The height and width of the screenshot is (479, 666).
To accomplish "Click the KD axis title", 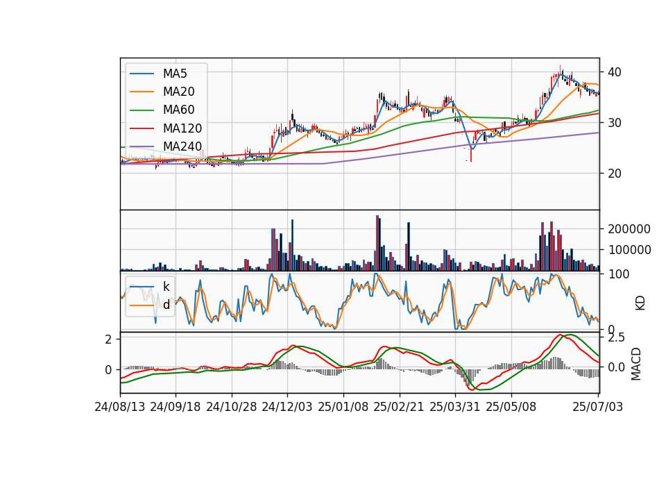I will click(x=640, y=303).
